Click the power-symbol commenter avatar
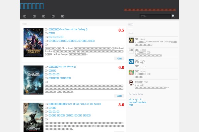Screen dimensions: 199x132 point(131,61)
